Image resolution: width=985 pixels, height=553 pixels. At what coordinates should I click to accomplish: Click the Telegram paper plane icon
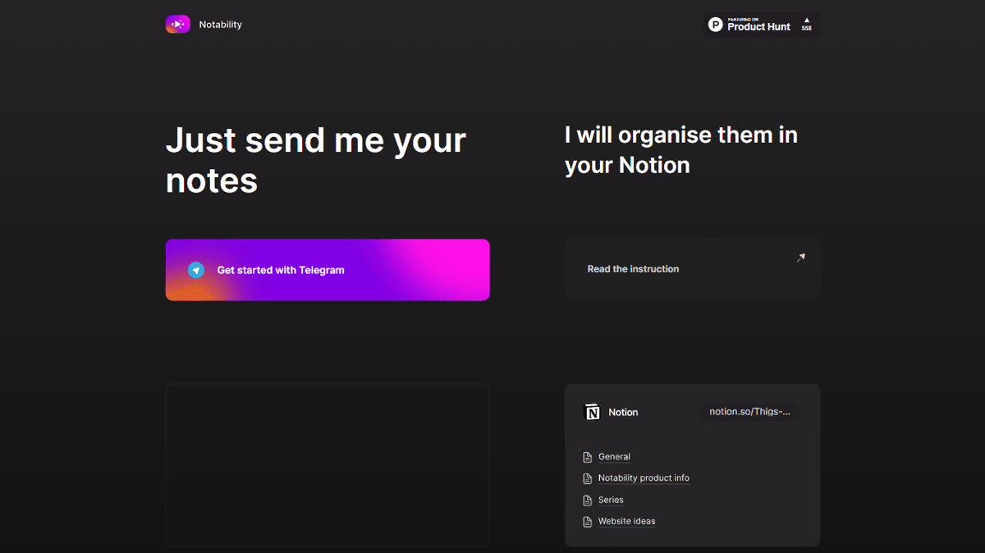195,270
